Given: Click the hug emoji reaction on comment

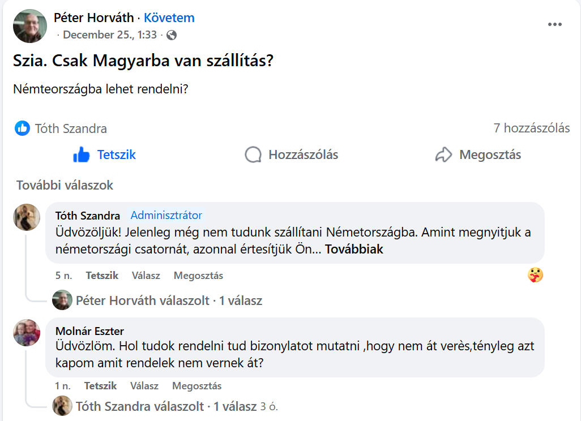Looking at the screenshot, I should (x=535, y=275).
